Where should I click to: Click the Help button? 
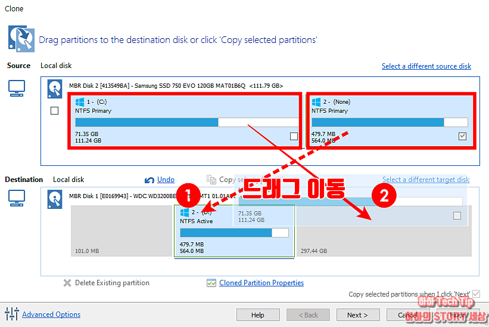click(258, 315)
